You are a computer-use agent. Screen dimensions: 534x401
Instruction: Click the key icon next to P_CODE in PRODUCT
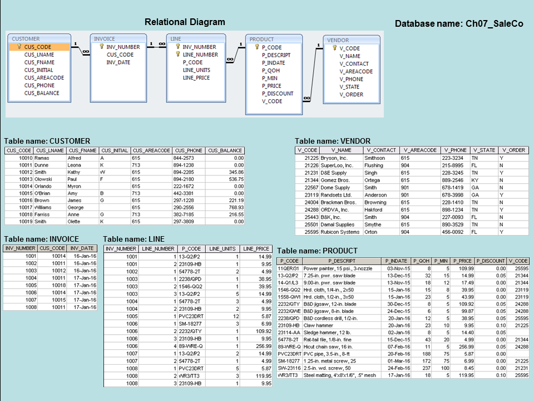[x=256, y=47]
